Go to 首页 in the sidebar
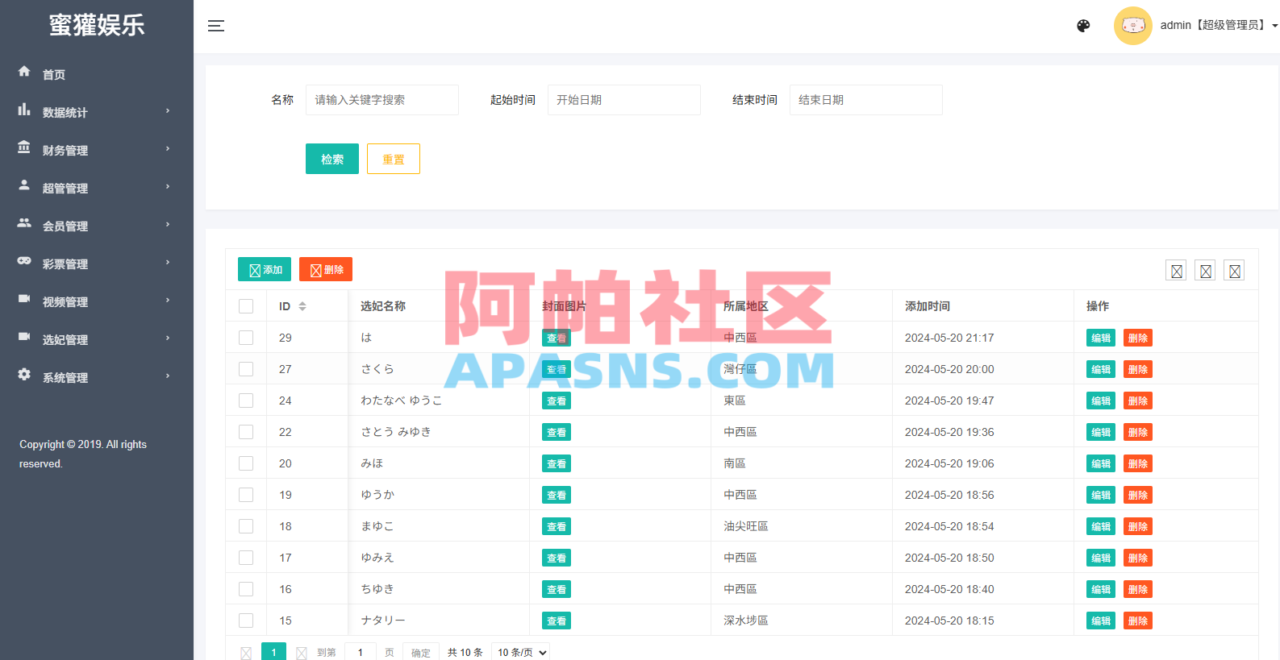The height and width of the screenshot is (660, 1280). pos(54,75)
